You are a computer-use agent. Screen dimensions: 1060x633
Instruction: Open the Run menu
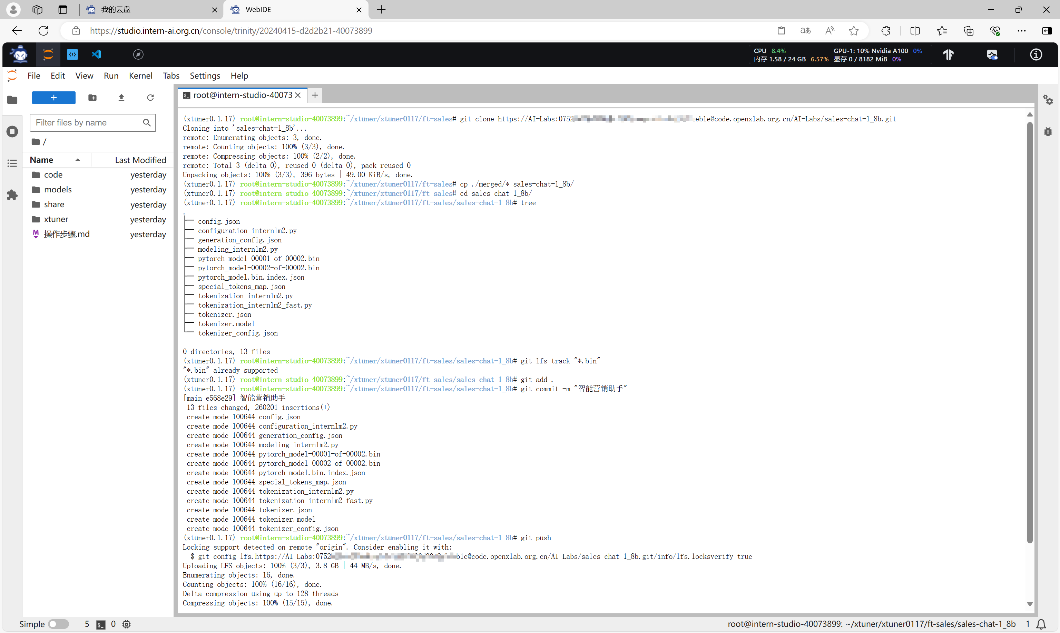[x=111, y=76]
